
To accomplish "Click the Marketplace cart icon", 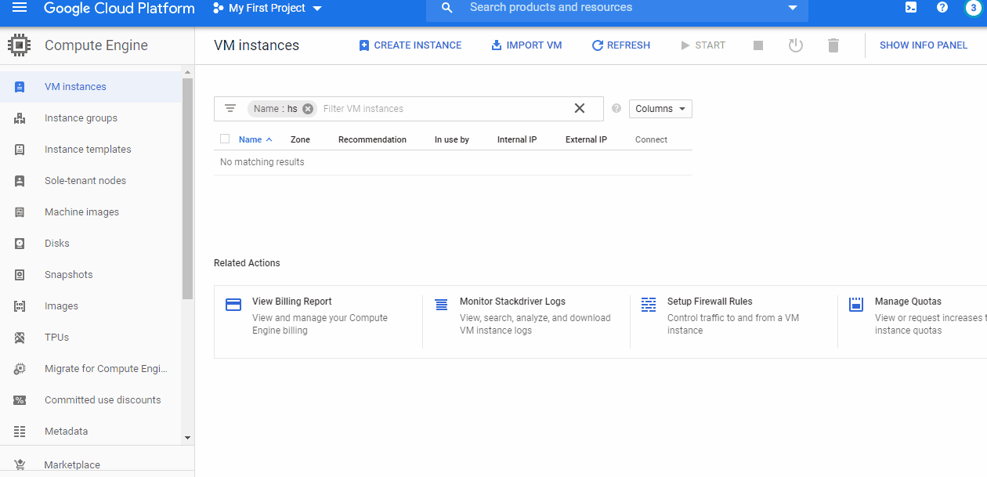I will [20, 464].
